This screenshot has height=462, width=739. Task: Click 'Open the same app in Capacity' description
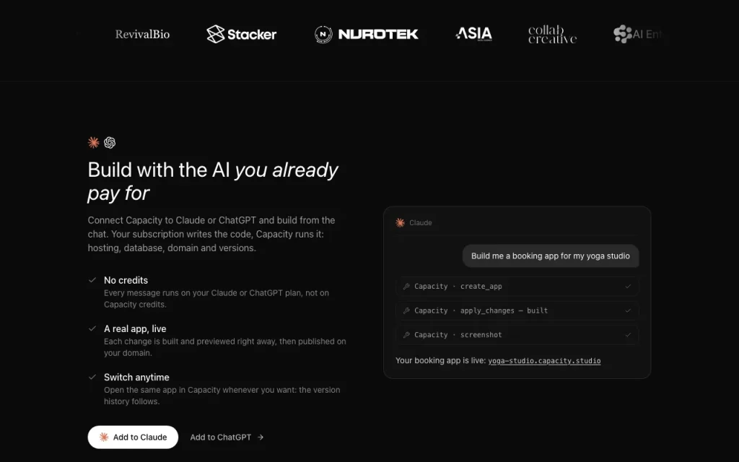click(x=222, y=396)
